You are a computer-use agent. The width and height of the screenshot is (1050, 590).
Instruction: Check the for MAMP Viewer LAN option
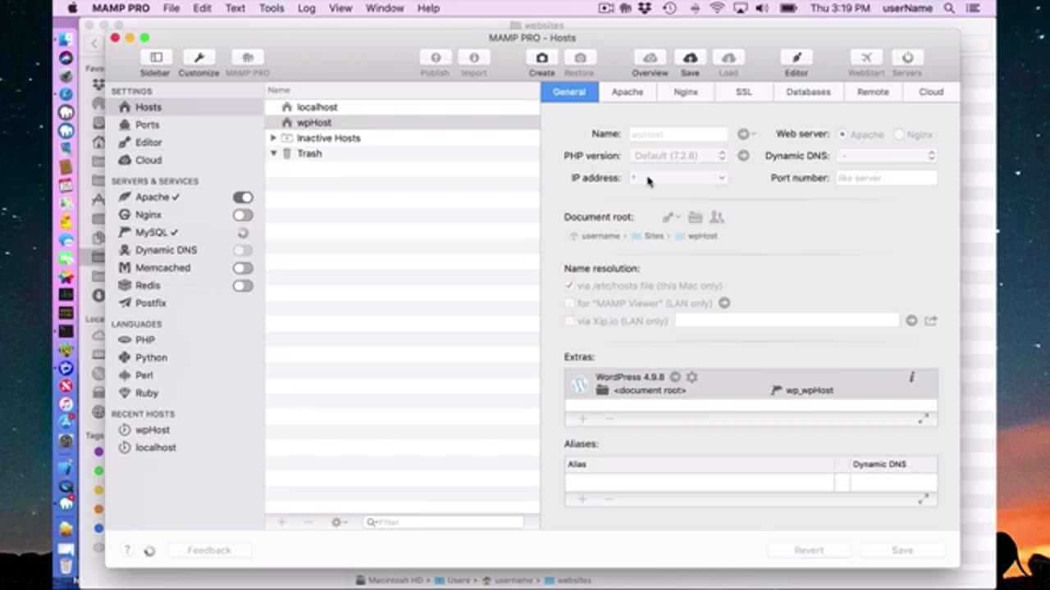(x=569, y=303)
